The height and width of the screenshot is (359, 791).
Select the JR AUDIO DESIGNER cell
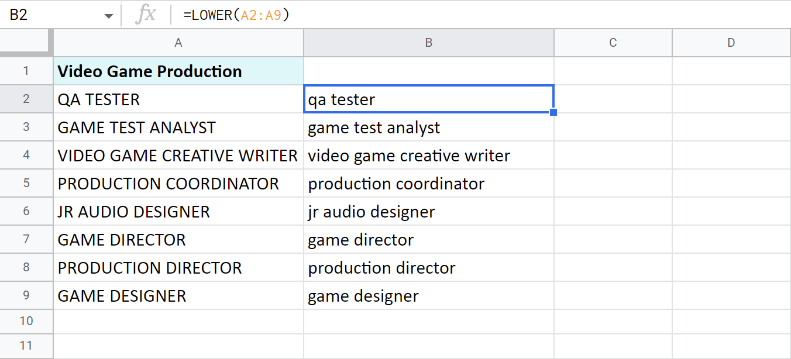pos(178,211)
